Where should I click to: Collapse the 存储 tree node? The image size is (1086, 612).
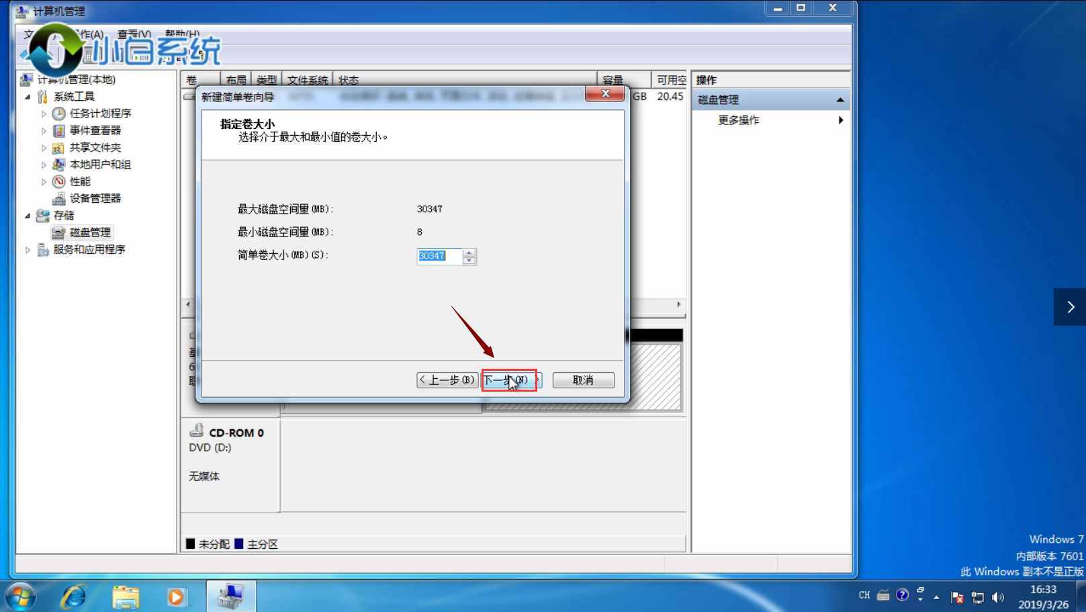click(28, 216)
